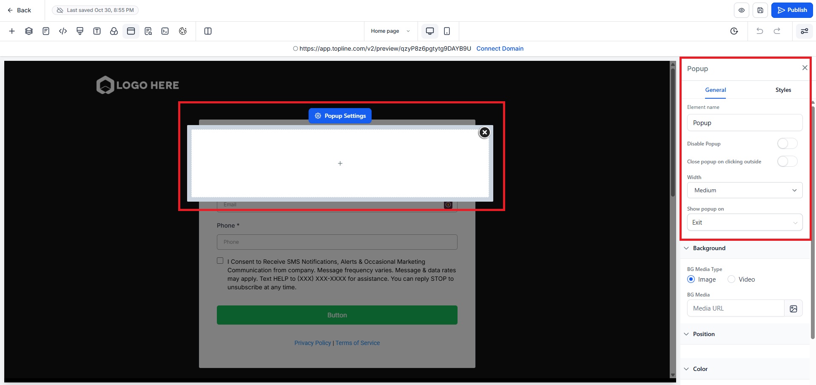Click the Connect Domain link
816x385 pixels.
tap(500, 48)
